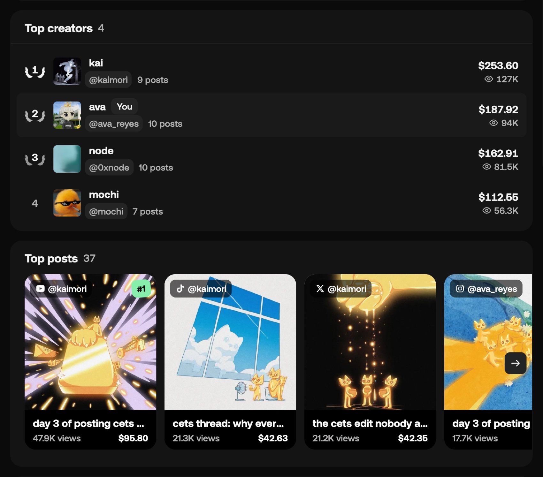Open ava's crowned character avatar
543x477 pixels.
click(67, 115)
